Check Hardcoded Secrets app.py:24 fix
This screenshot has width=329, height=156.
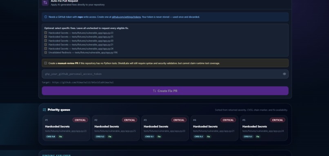tap(46, 48)
